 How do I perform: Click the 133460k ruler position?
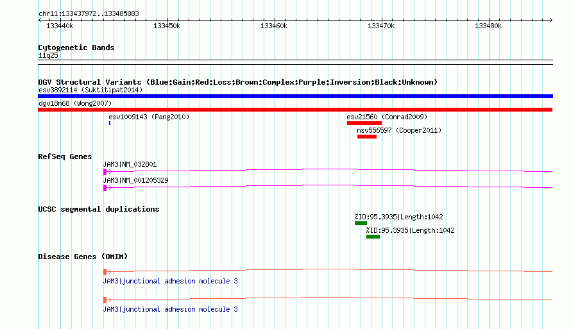(274, 26)
